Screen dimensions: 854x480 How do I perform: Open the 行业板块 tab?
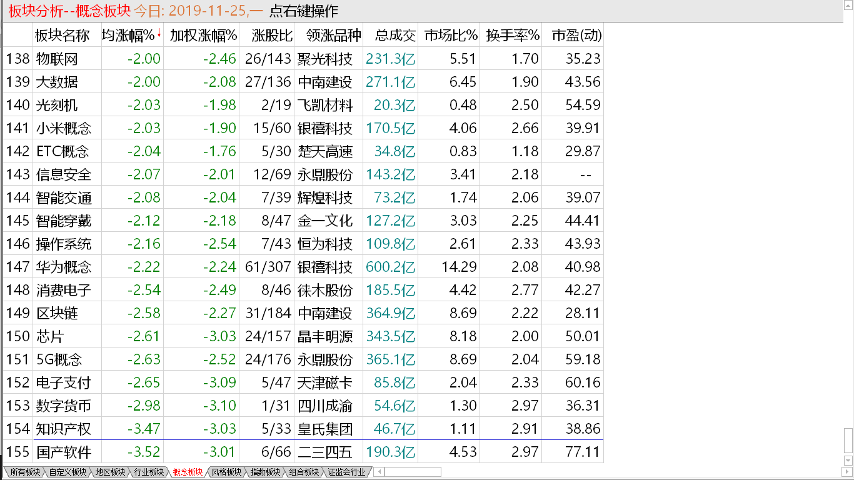pyautogui.click(x=149, y=472)
